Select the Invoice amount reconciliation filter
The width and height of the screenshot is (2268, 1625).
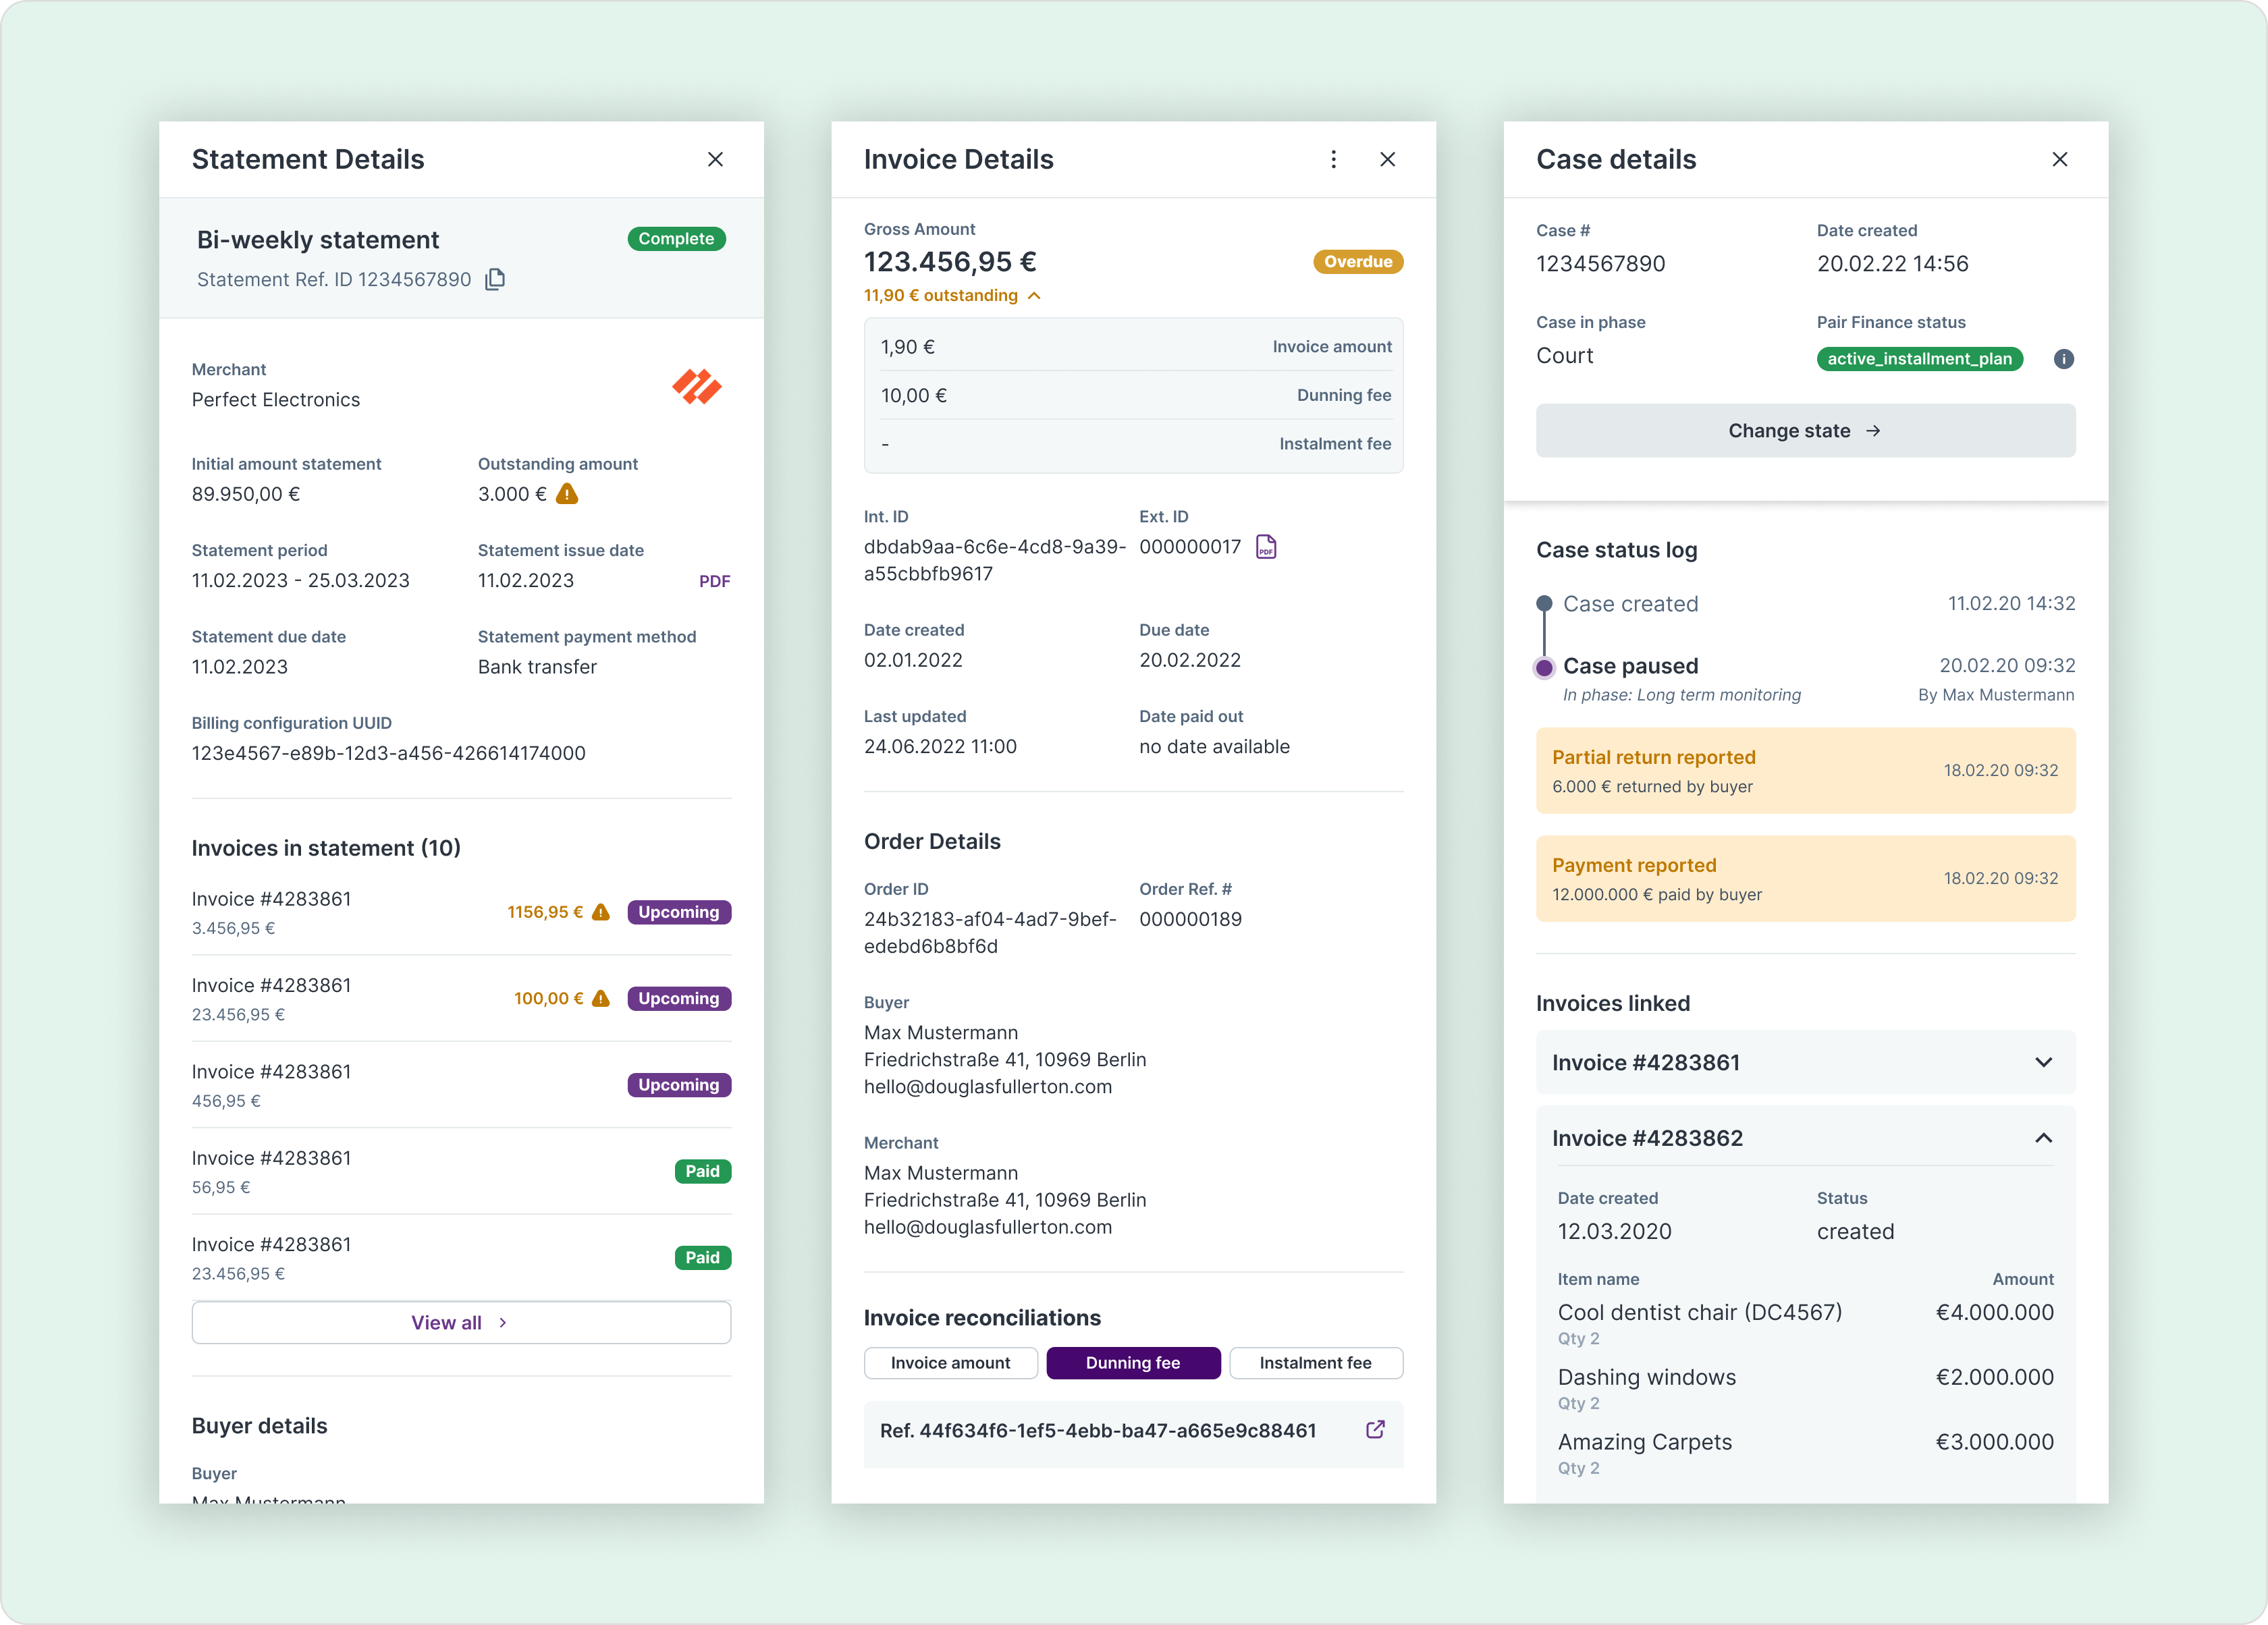point(950,1363)
